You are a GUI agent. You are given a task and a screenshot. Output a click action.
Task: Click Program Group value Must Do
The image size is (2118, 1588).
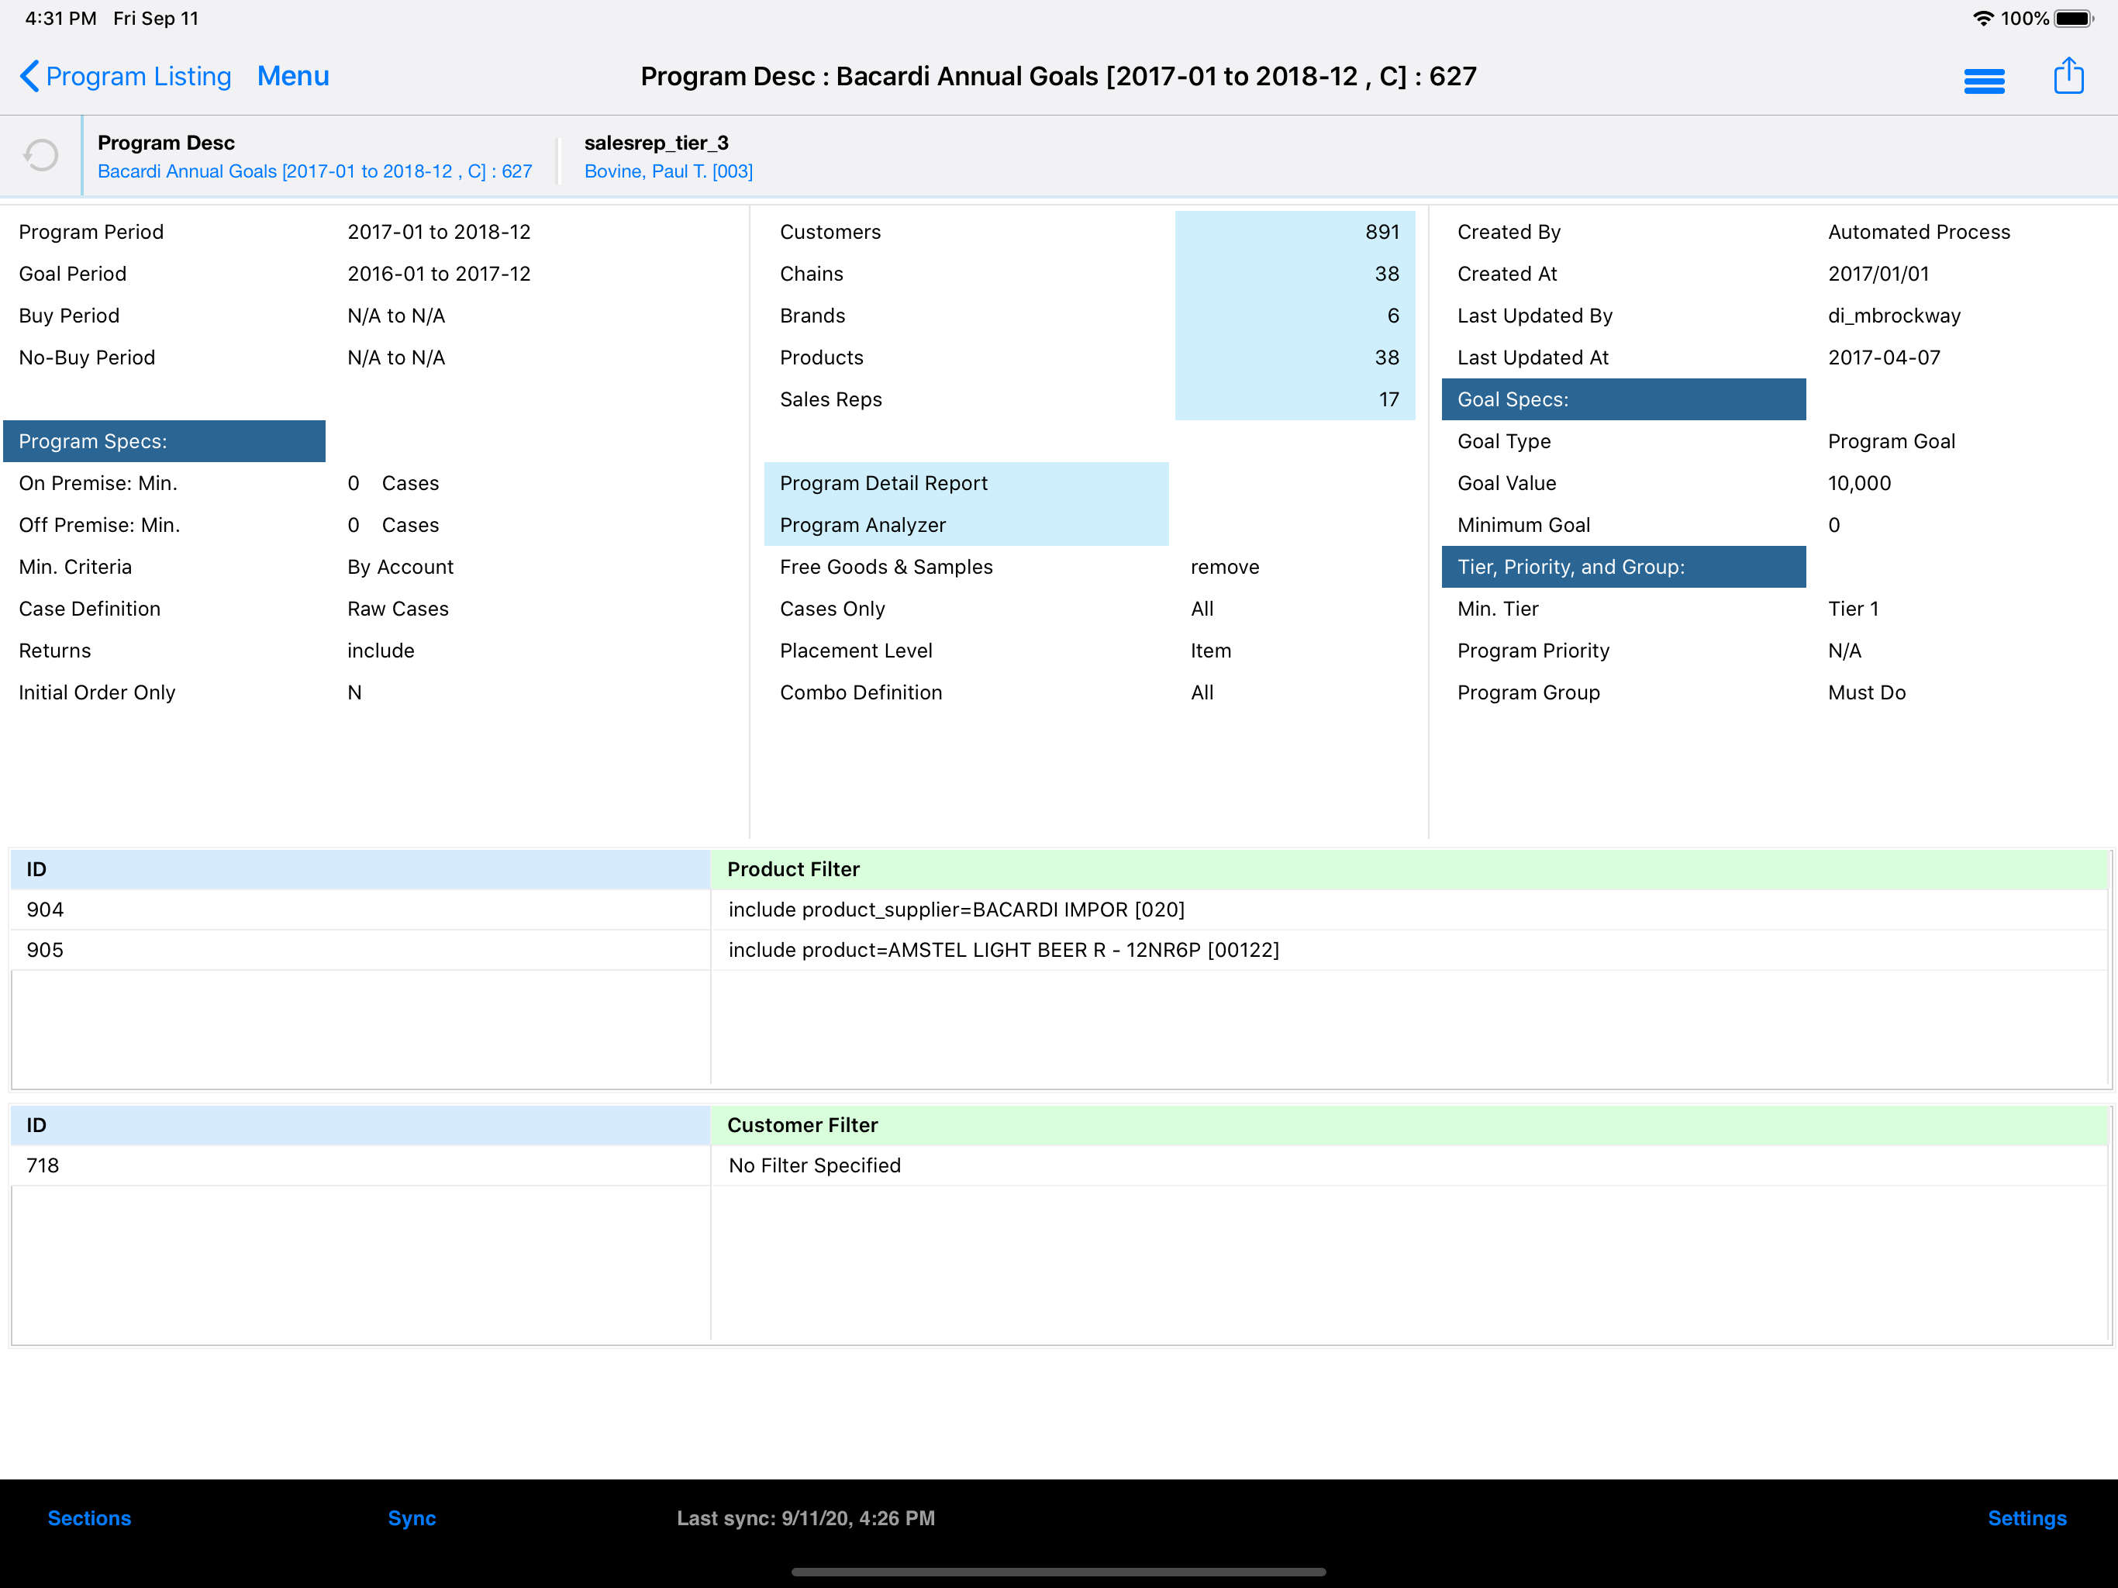point(1866,692)
